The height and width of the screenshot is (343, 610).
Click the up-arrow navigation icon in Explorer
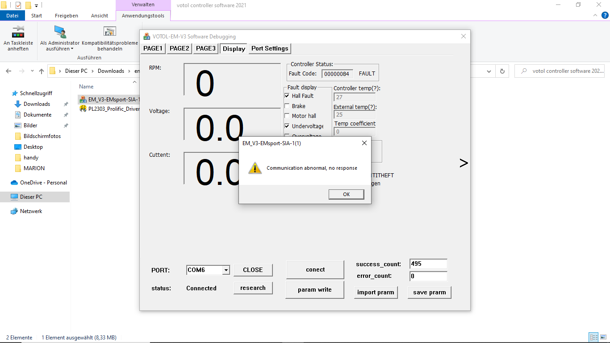[x=42, y=71]
